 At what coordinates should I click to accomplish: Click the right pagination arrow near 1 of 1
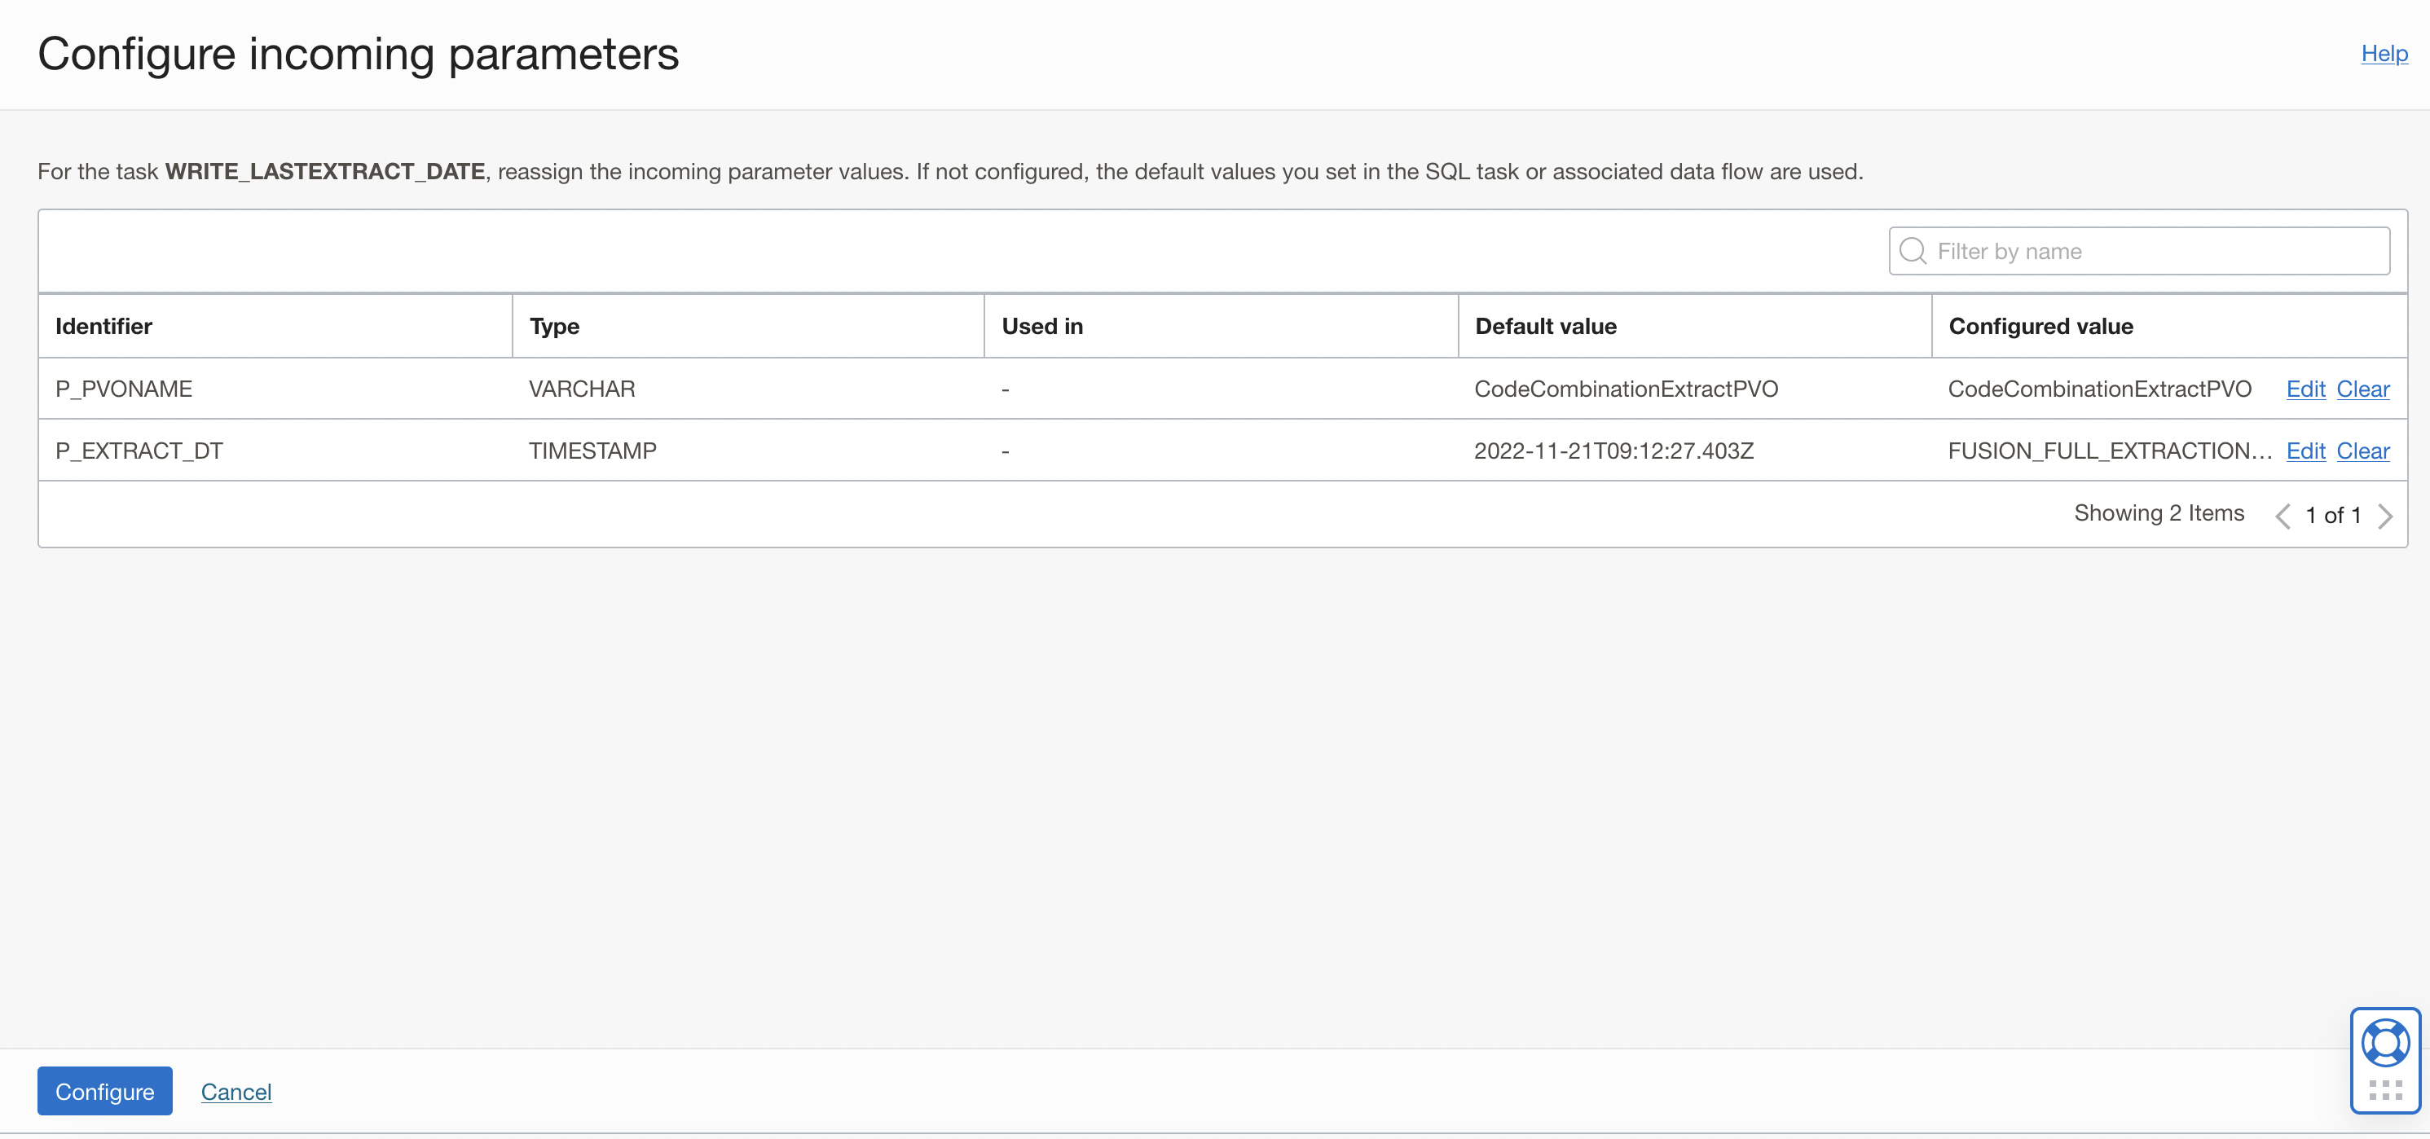(x=2388, y=515)
